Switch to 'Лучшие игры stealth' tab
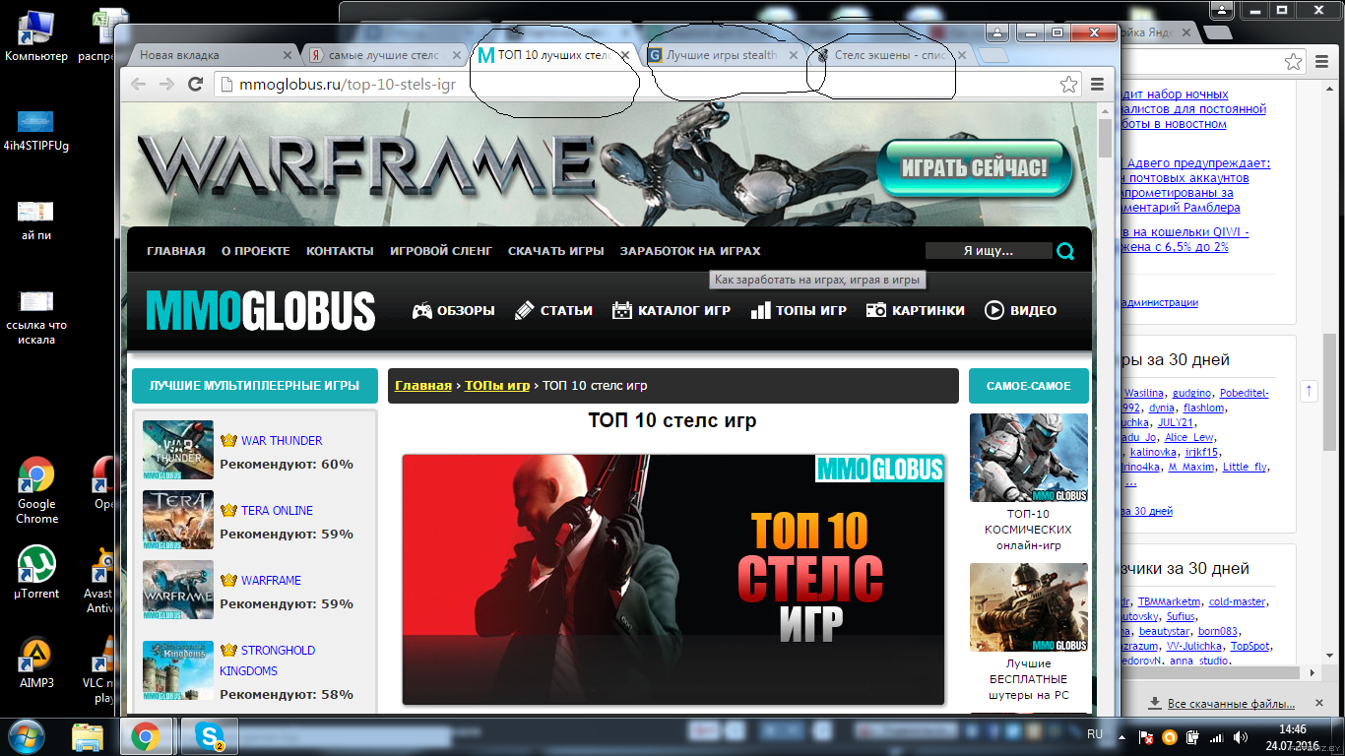1345x756 pixels. 722,55
